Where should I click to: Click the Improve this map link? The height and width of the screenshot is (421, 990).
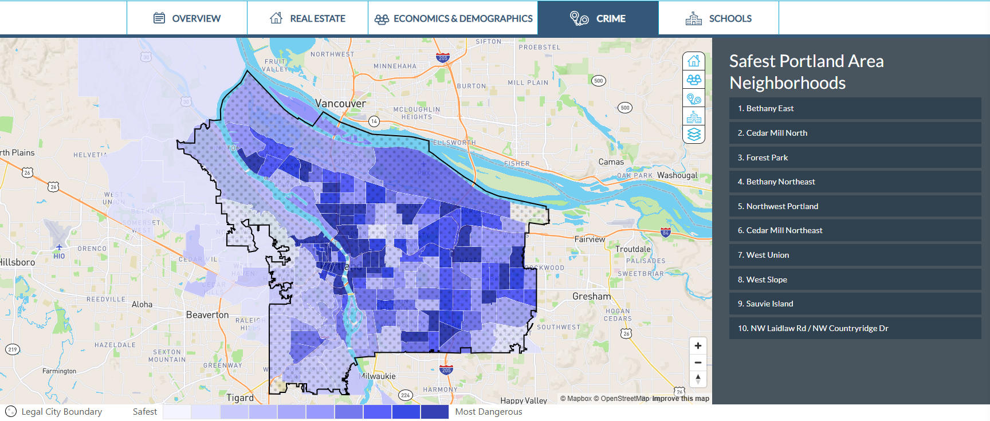click(x=680, y=399)
